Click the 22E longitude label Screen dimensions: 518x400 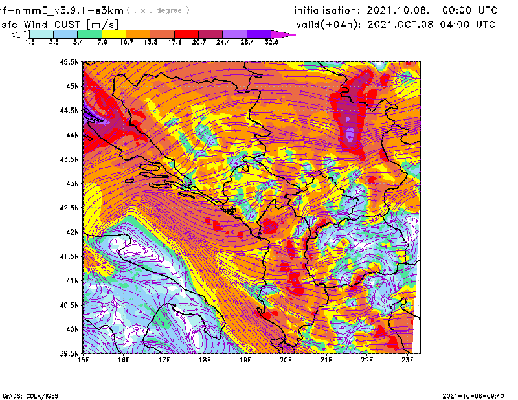[x=367, y=361]
